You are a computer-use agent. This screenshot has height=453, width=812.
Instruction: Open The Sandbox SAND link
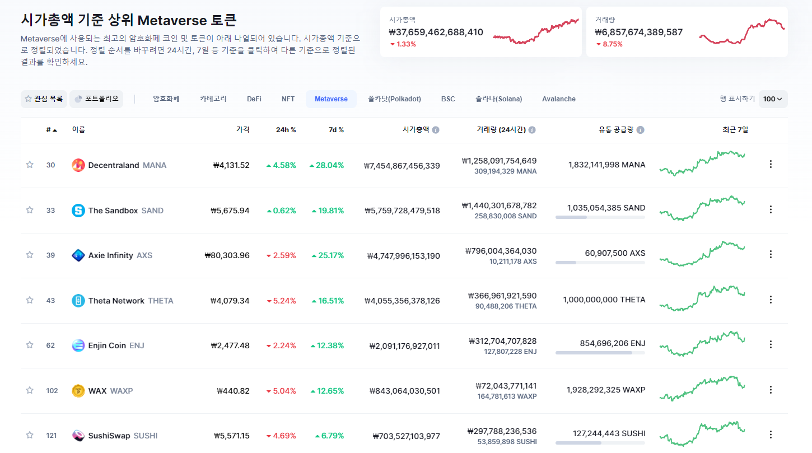point(126,211)
